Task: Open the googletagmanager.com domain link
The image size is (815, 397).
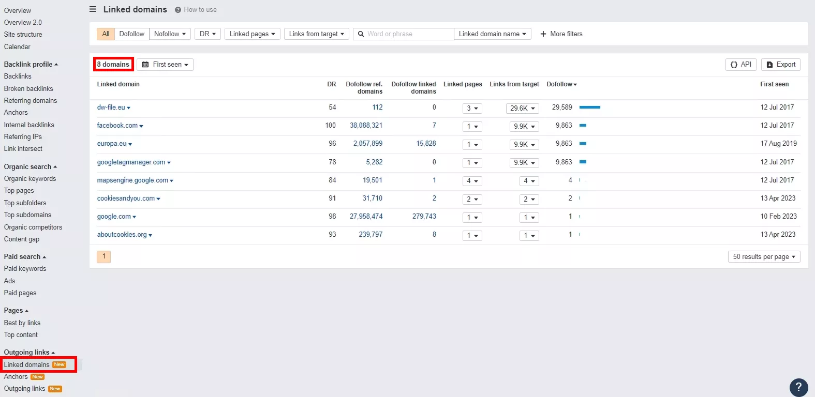Action: point(131,162)
